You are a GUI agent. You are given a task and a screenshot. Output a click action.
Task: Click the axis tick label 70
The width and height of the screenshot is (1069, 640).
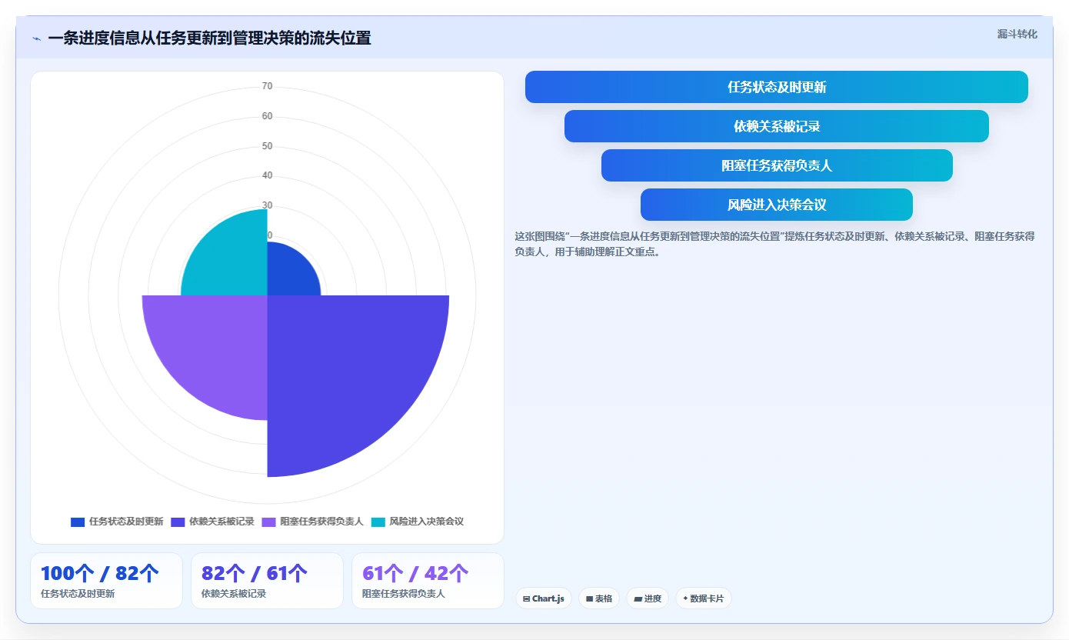(267, 86)
